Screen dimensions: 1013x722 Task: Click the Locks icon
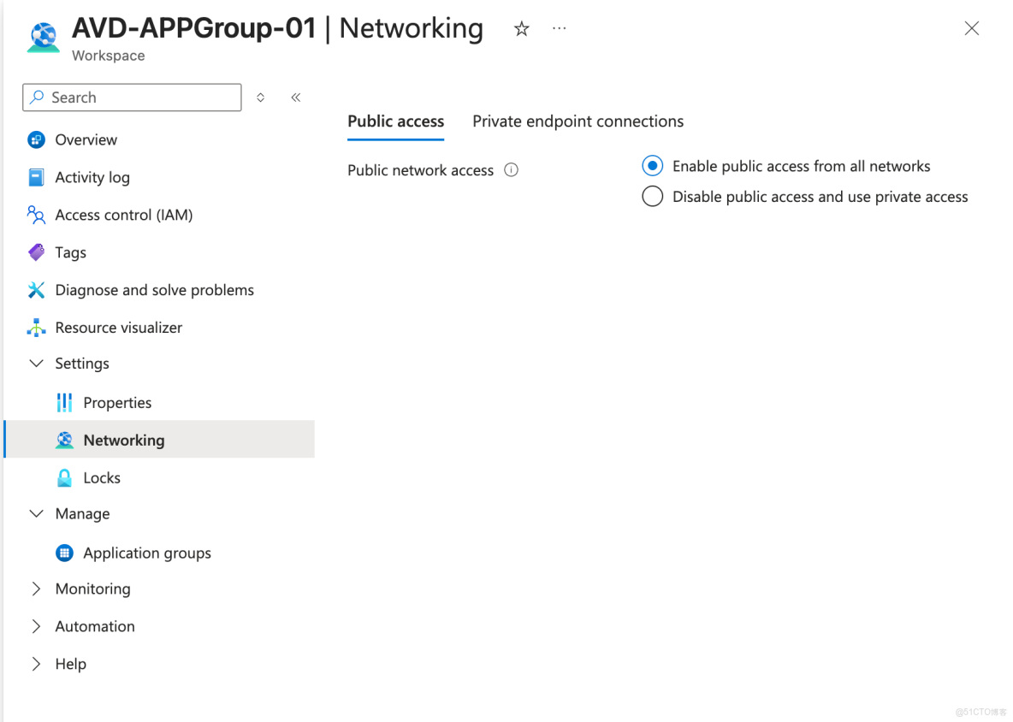click(64, 477)
